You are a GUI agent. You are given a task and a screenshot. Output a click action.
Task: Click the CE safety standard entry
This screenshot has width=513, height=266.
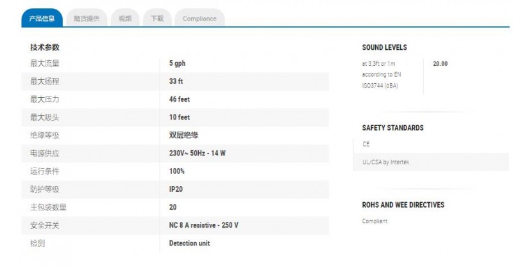pos(366,144)
